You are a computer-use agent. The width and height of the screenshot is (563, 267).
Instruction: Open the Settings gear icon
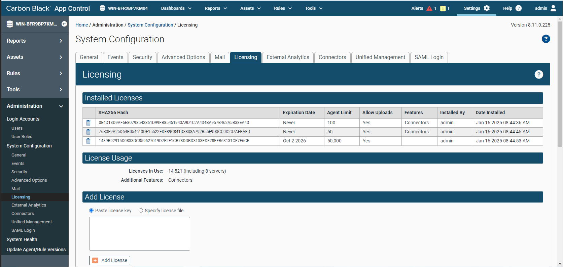coord(487,8)
